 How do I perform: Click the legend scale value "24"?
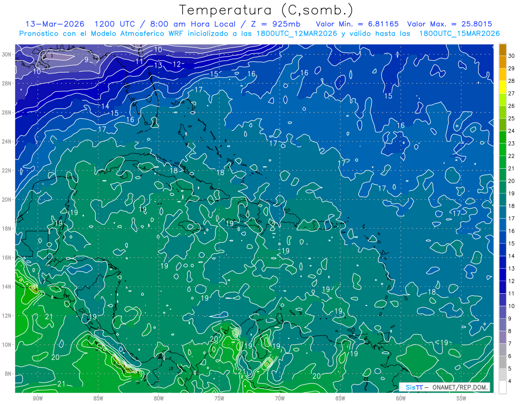tap(512, 131)
